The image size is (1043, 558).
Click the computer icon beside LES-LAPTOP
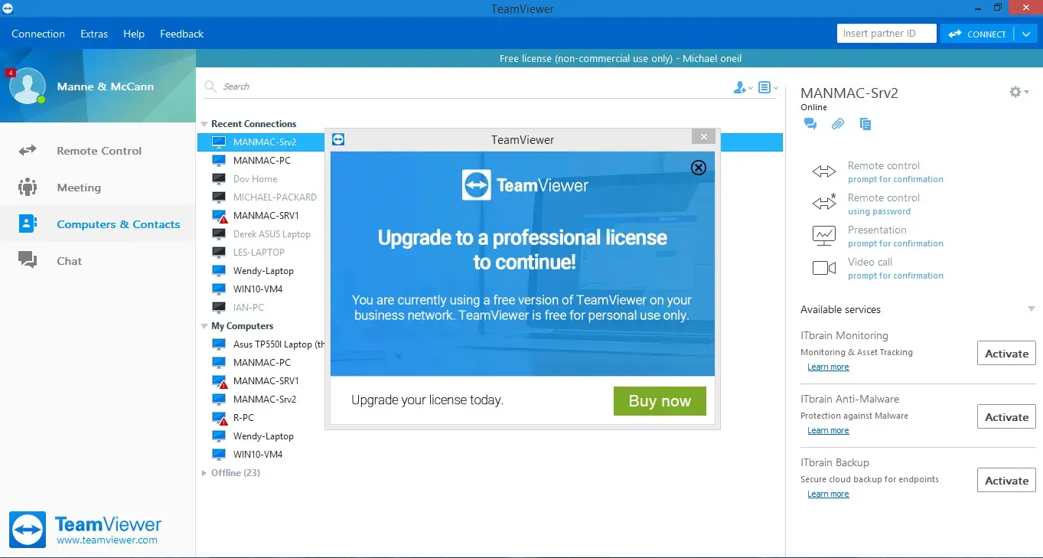(219, 253)
